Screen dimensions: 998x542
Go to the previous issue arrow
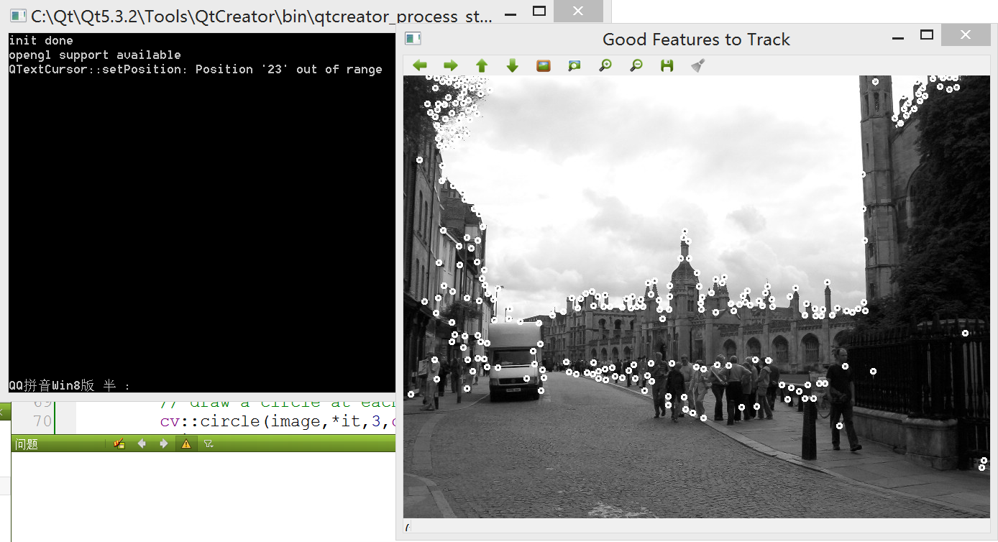142,444
